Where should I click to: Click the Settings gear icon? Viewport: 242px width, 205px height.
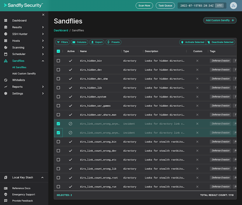tap(6, 94)
